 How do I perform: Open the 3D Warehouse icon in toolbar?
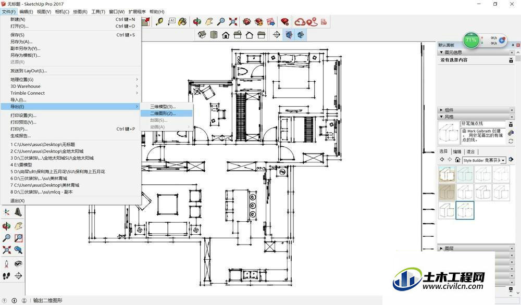(x=246, y=22)
